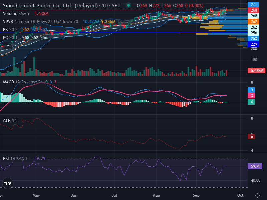Collapse the indicator legend with chevron arrow
This screenshot has height=200, width=267.
pyautogui.click(x=8, y=46)
